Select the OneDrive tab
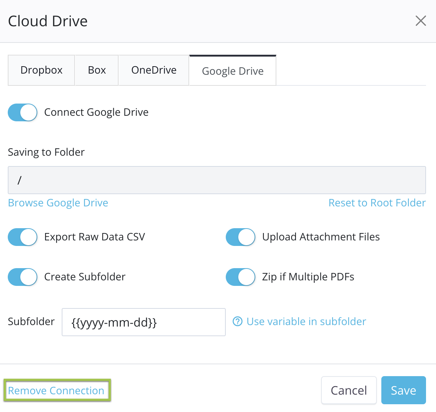The width and height of the screenshot is (436, 412). (154, 70)
